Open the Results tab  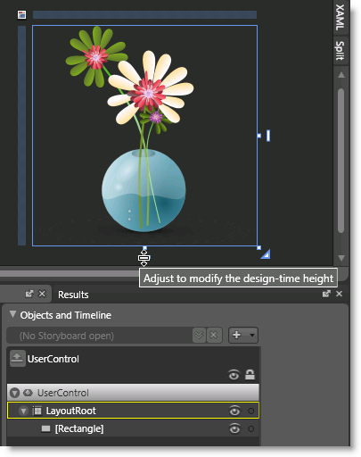click(73, 295)
